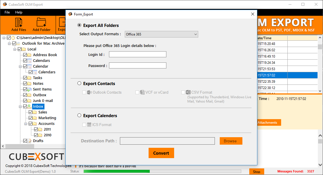This screenshot has width=323, height=175.
Task: Click the Password input field
Action: [138, 66]
